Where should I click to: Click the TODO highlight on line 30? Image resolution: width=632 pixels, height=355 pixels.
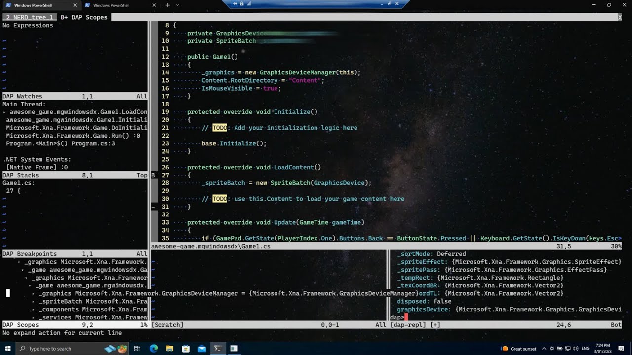[220, 199]
